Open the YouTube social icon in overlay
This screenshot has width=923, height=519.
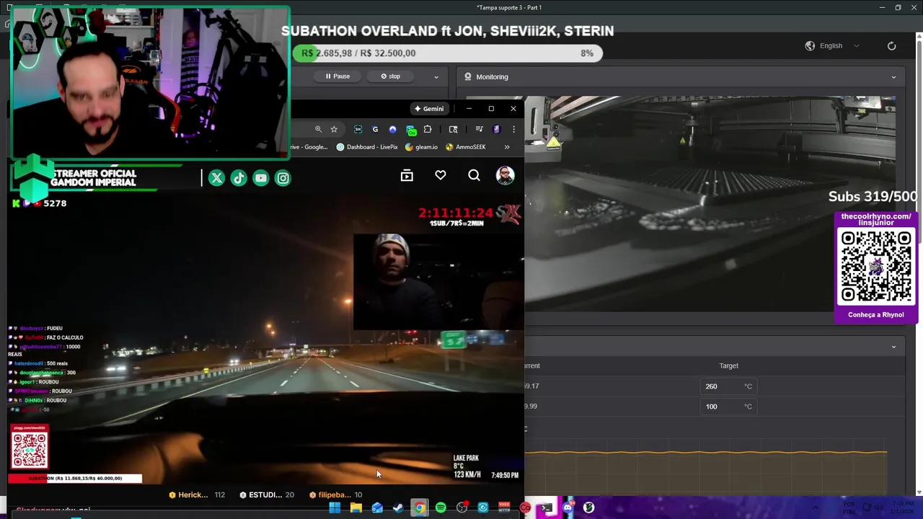(x=261, y=178)
